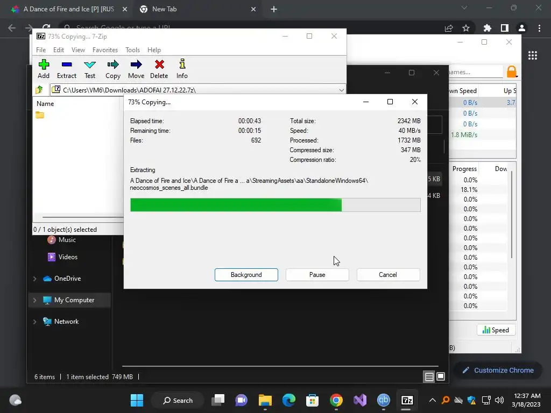
Task: Open Visual Studio from the taskbar
Action: coord(360,400)
